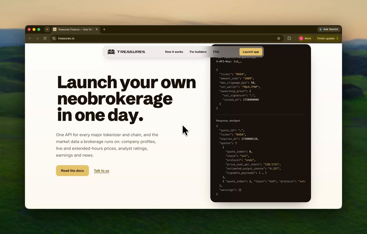Close the Treasures Finance tab
This screenshot has height=234, width=367.
[97, 29]
